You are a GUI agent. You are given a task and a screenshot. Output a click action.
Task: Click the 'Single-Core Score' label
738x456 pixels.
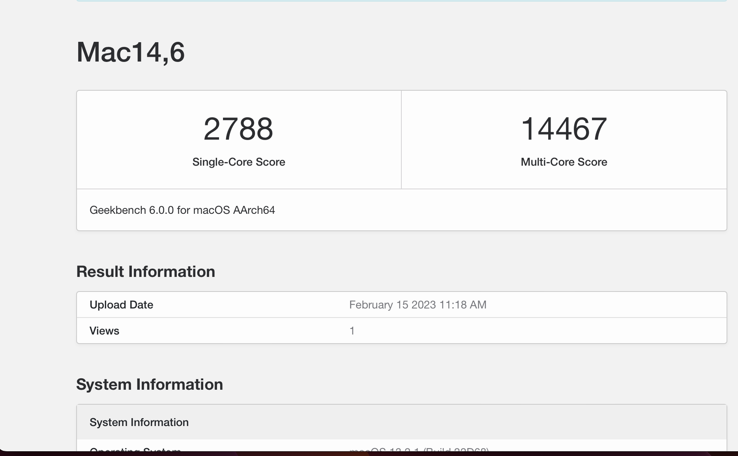[x=238, y=162]
